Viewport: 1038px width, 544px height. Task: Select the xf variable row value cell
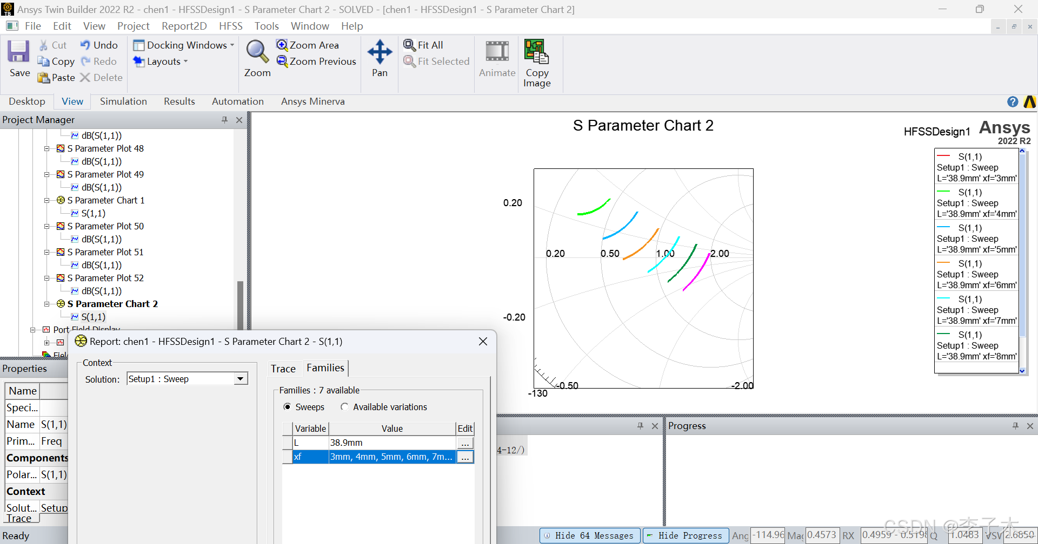(x=392, y=457)
